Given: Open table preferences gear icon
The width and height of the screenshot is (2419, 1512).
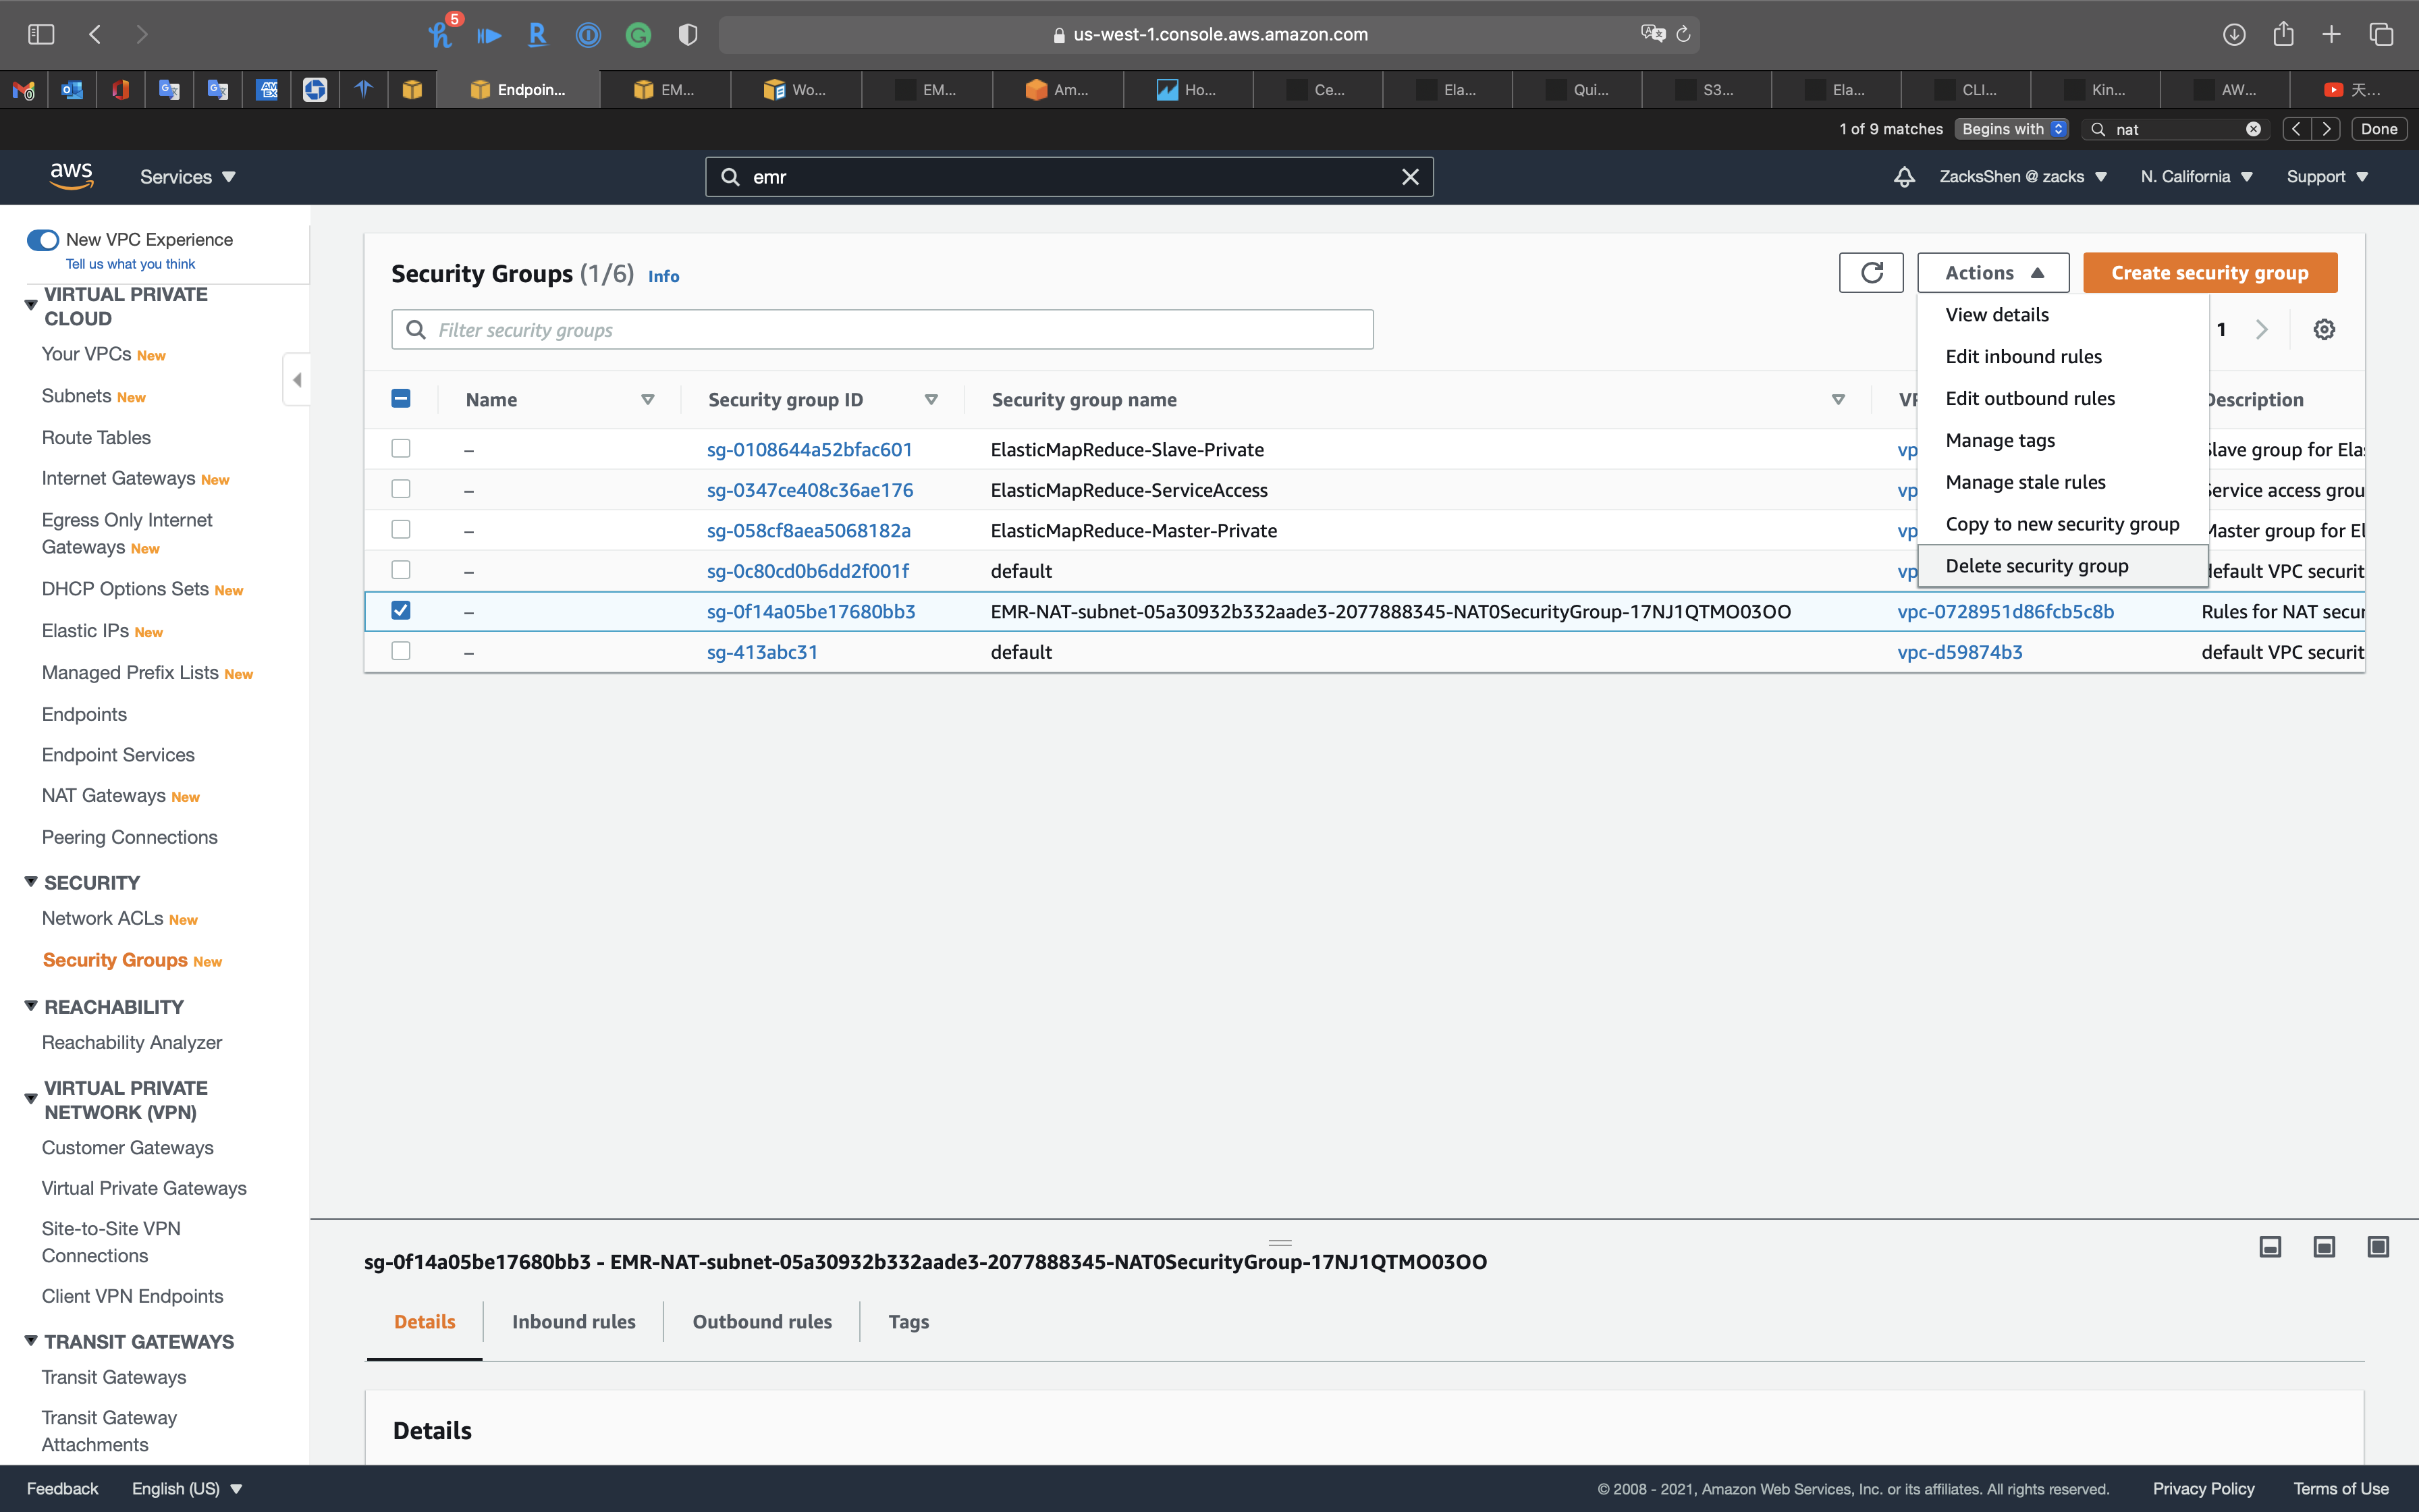Looking at the screenshot, I should pos(2324,330).
